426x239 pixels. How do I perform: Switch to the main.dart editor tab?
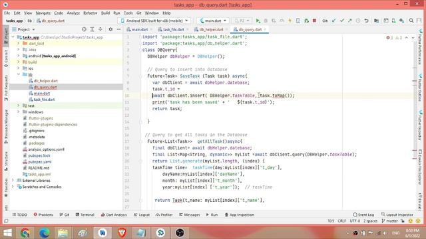coord(140,29)
